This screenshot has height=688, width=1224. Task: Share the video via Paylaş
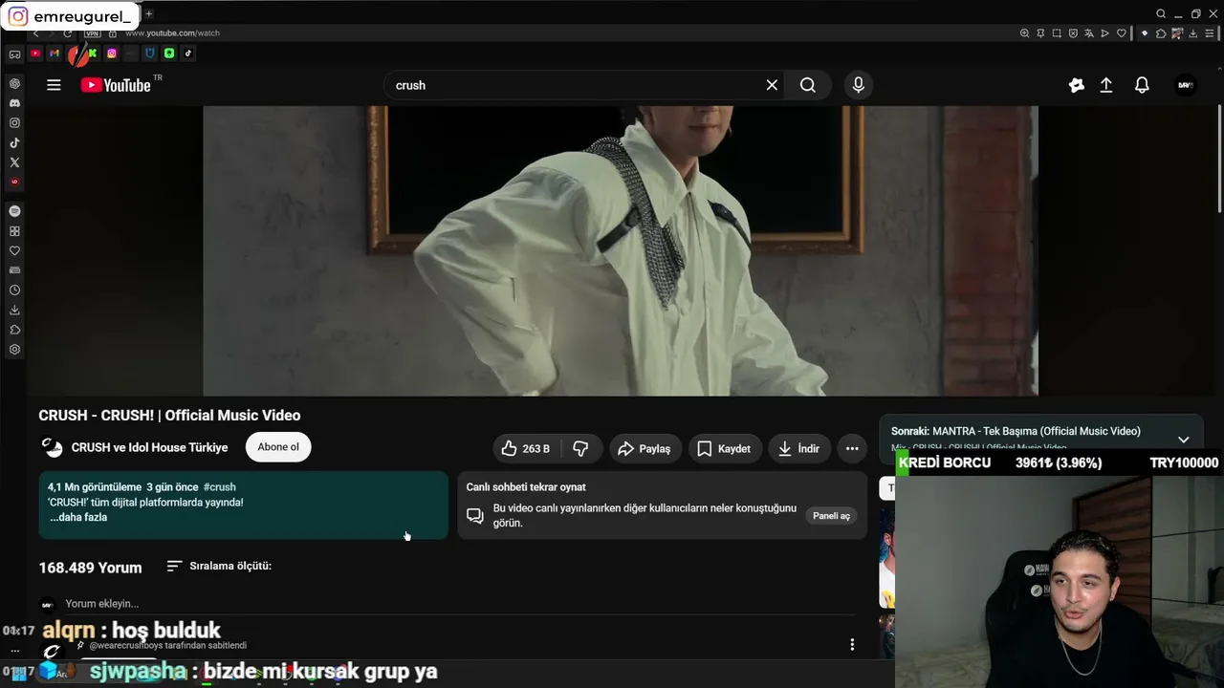645,448
